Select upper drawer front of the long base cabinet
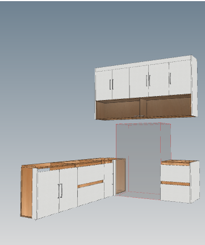This screenshot has height=245, width=205. coord(90,173)
